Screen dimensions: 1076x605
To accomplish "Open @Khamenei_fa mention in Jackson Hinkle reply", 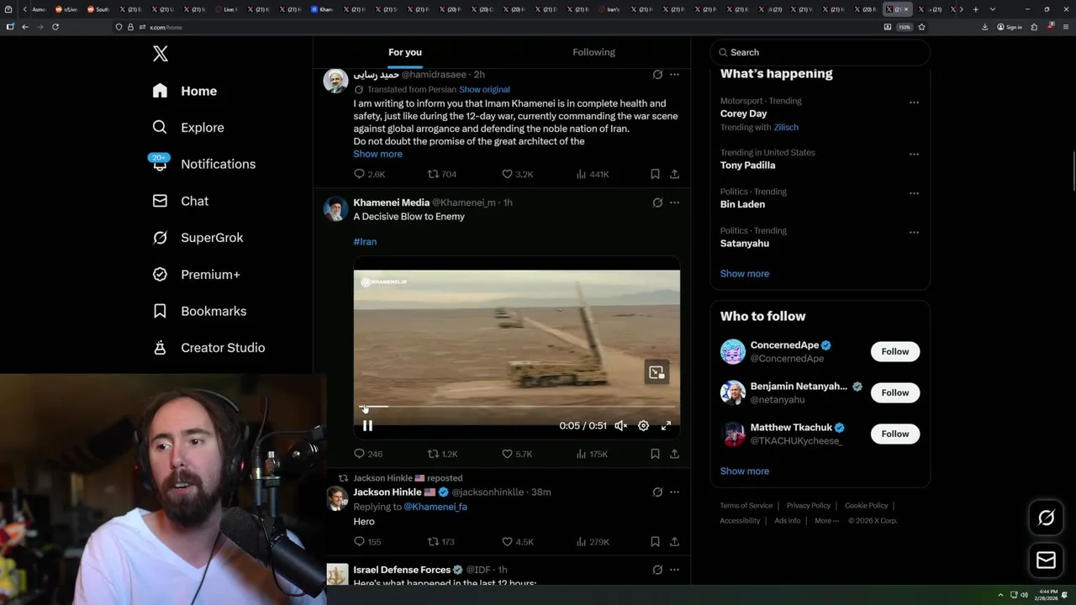I will point(435,507).
